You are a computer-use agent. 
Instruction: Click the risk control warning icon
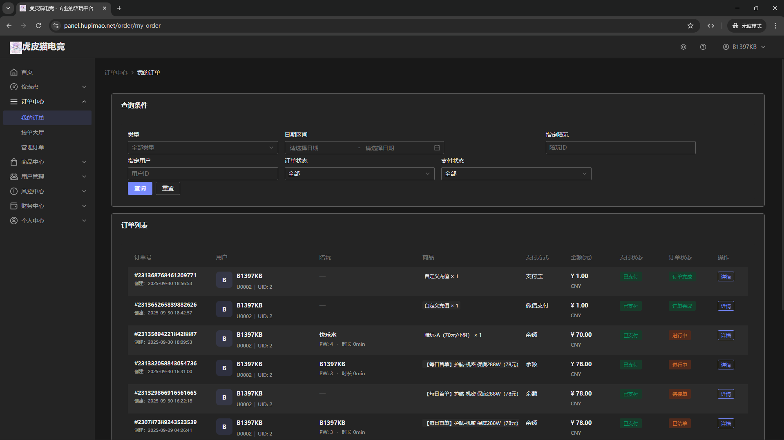point(14,191)
